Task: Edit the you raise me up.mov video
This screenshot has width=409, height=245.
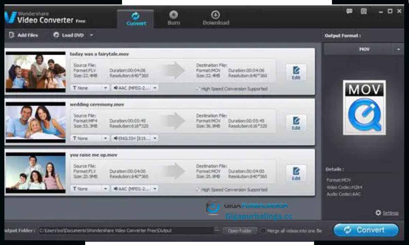Action: point(296,174)
